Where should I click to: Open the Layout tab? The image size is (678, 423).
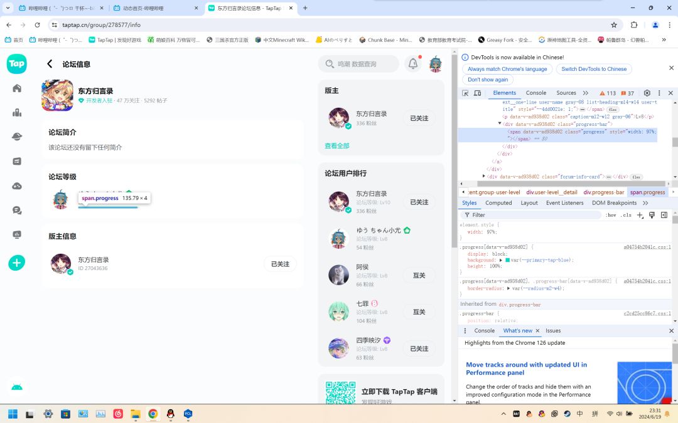[529, 203]
